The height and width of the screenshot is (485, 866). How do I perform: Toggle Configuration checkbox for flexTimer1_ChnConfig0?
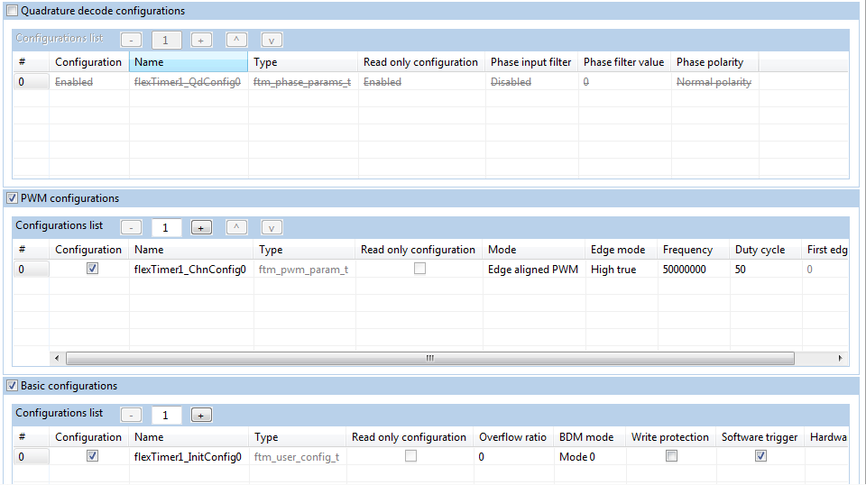tap(92, 269)
